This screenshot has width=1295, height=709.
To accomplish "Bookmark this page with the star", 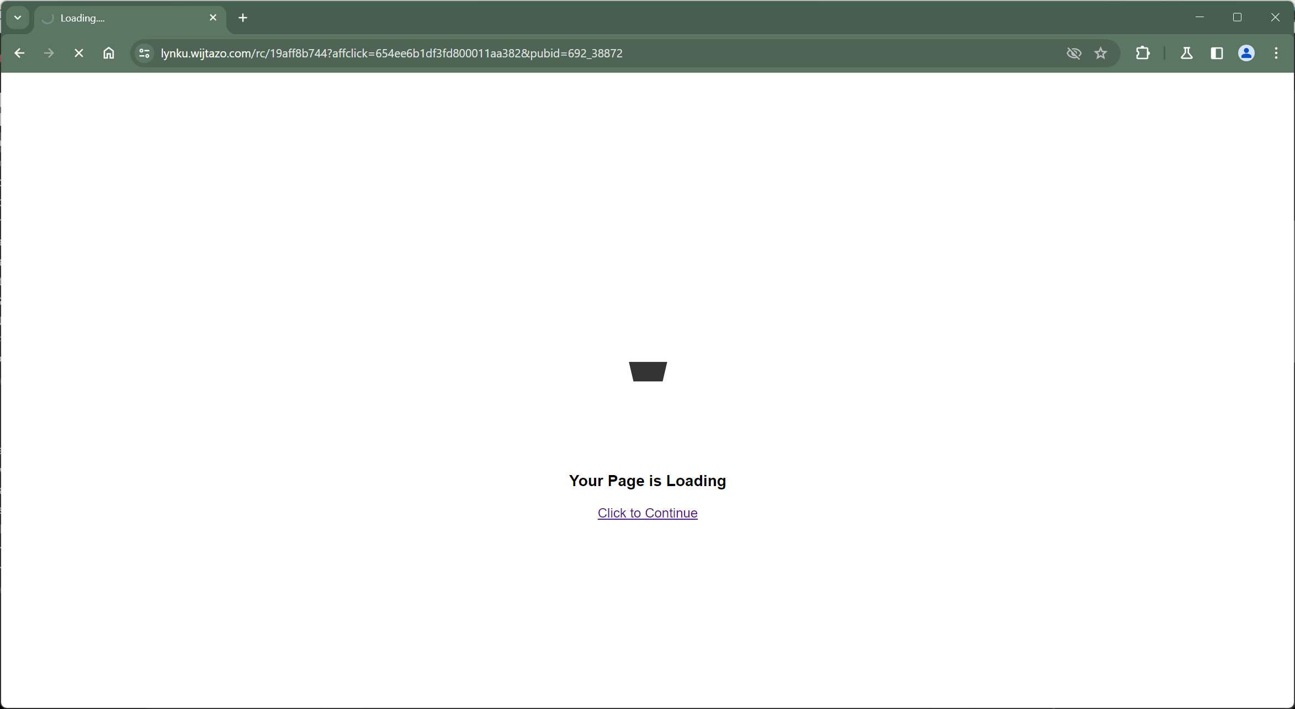I will (x=1101, y=53).
